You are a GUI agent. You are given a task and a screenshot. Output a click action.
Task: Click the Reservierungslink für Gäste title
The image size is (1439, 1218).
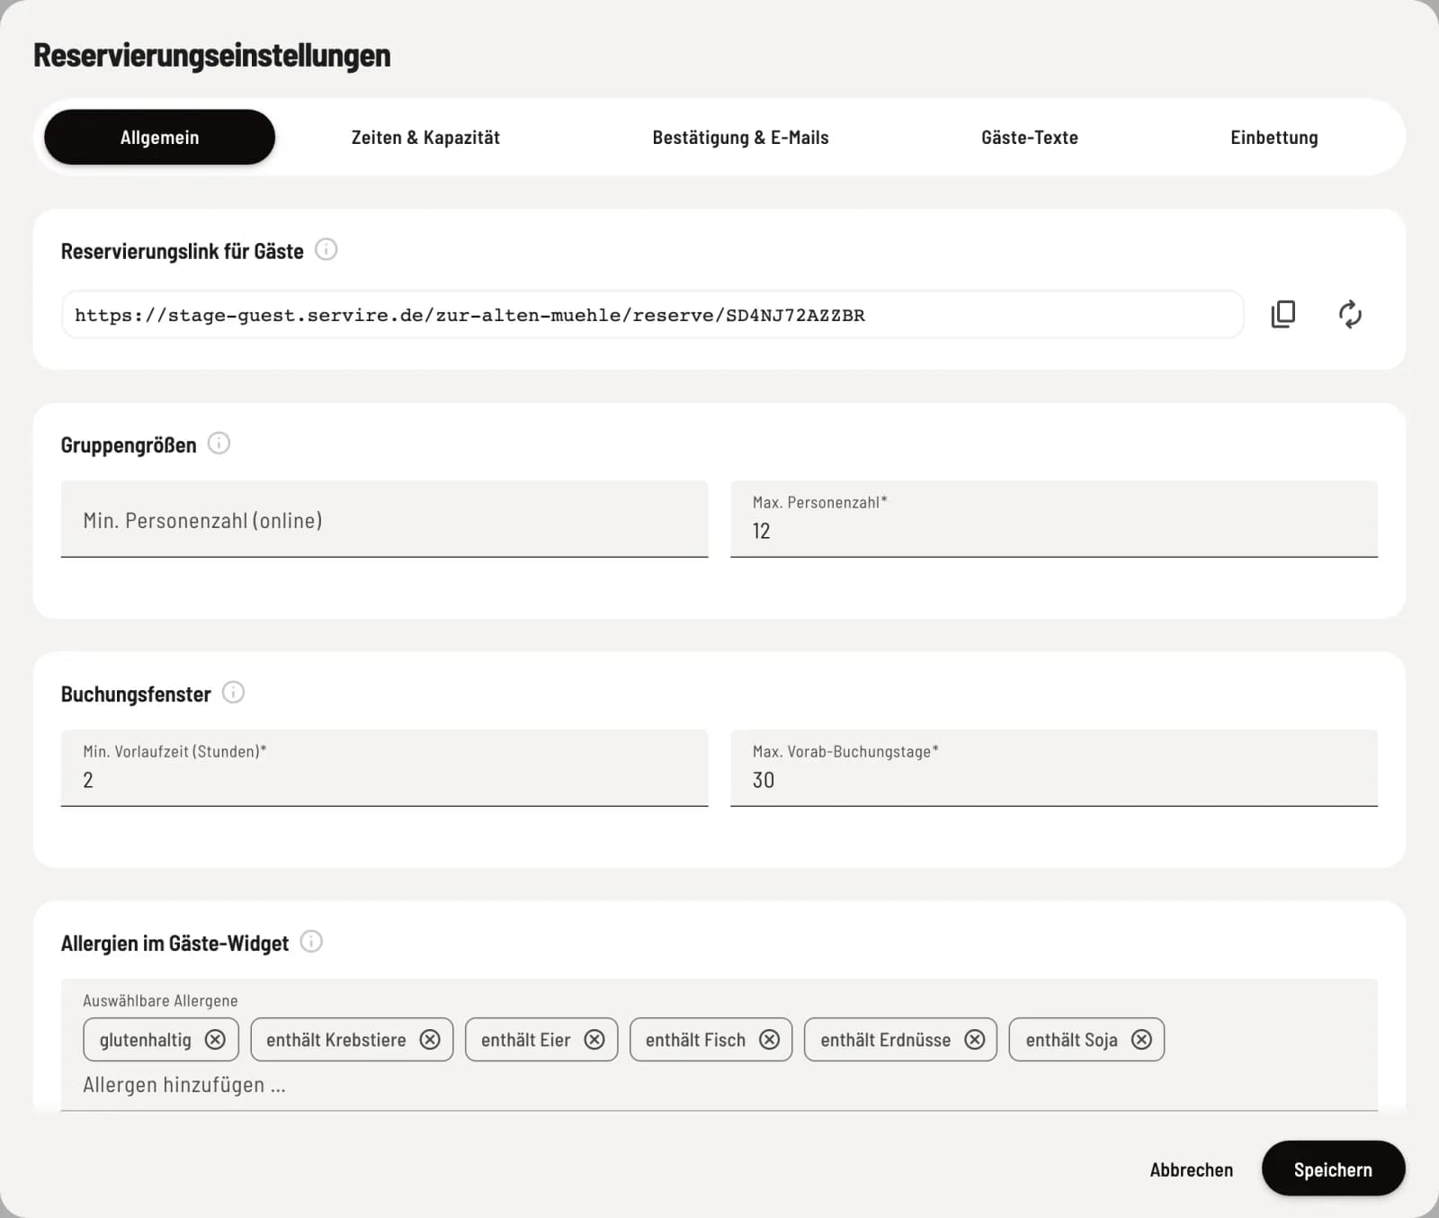tap(182, 251)
